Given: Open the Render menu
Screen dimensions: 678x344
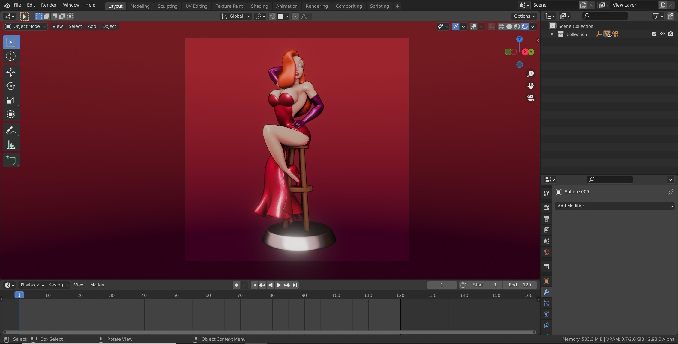Looking at the screenshot, I should tap(49, 5).
